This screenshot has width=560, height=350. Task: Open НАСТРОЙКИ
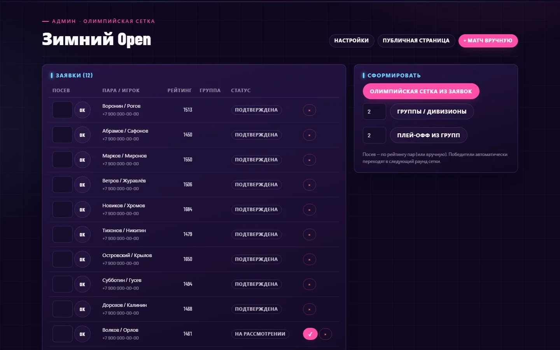[352, 40]
